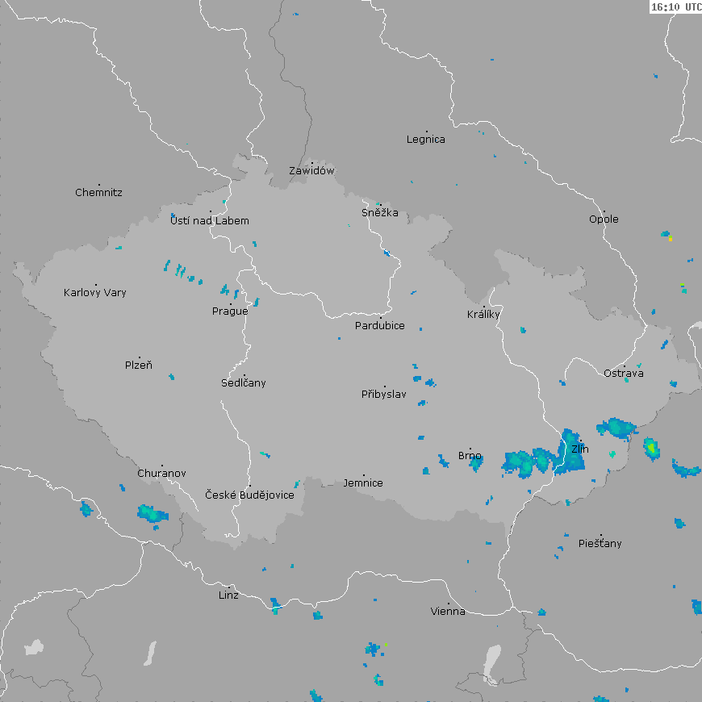Click the Linz city label
The image size is (702, 702).
click(228, 595)
